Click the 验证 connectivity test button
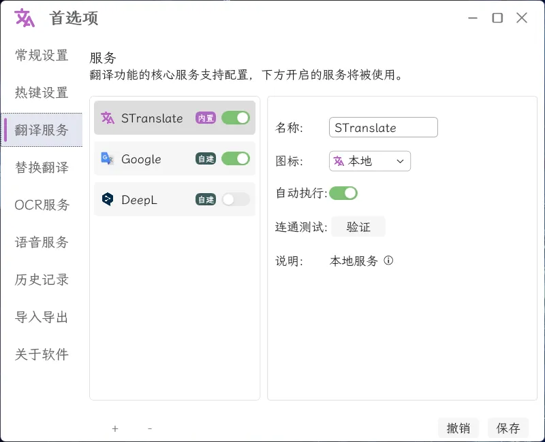This screenshot has width=545, height=442. point(358,226)
